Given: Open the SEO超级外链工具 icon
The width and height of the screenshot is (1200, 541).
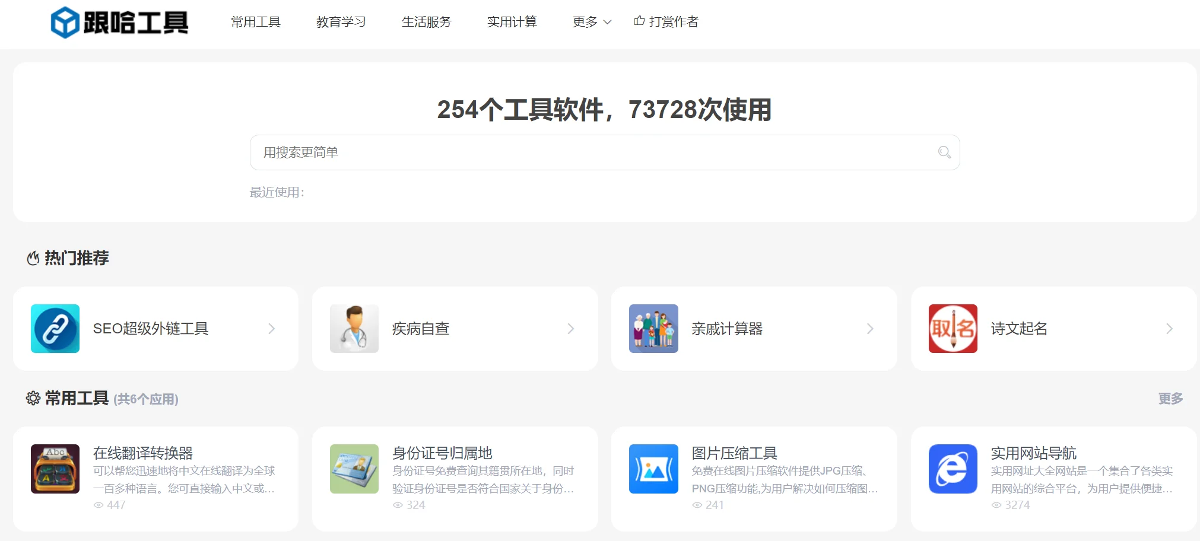Looking at the screenshot, I should pos(55,329).
